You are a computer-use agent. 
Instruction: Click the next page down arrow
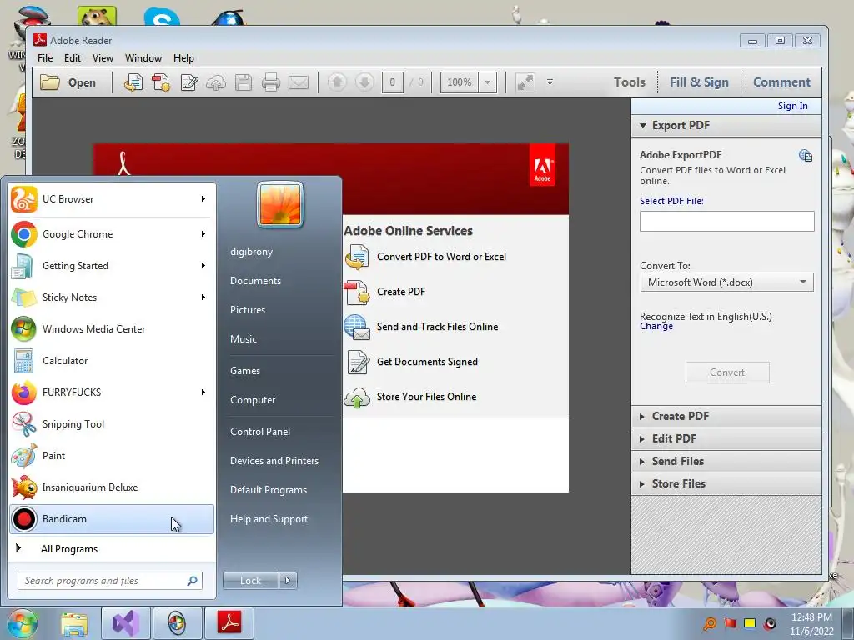(364, 82)
